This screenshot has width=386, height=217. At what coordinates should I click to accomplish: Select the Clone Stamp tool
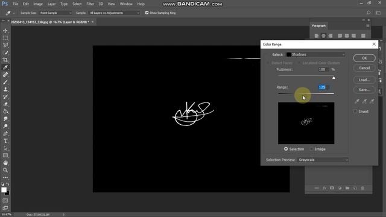(5, 89)
